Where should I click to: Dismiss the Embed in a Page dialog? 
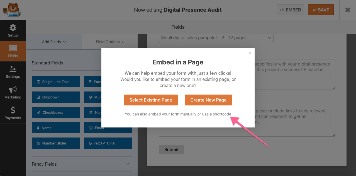pos(250,53)
